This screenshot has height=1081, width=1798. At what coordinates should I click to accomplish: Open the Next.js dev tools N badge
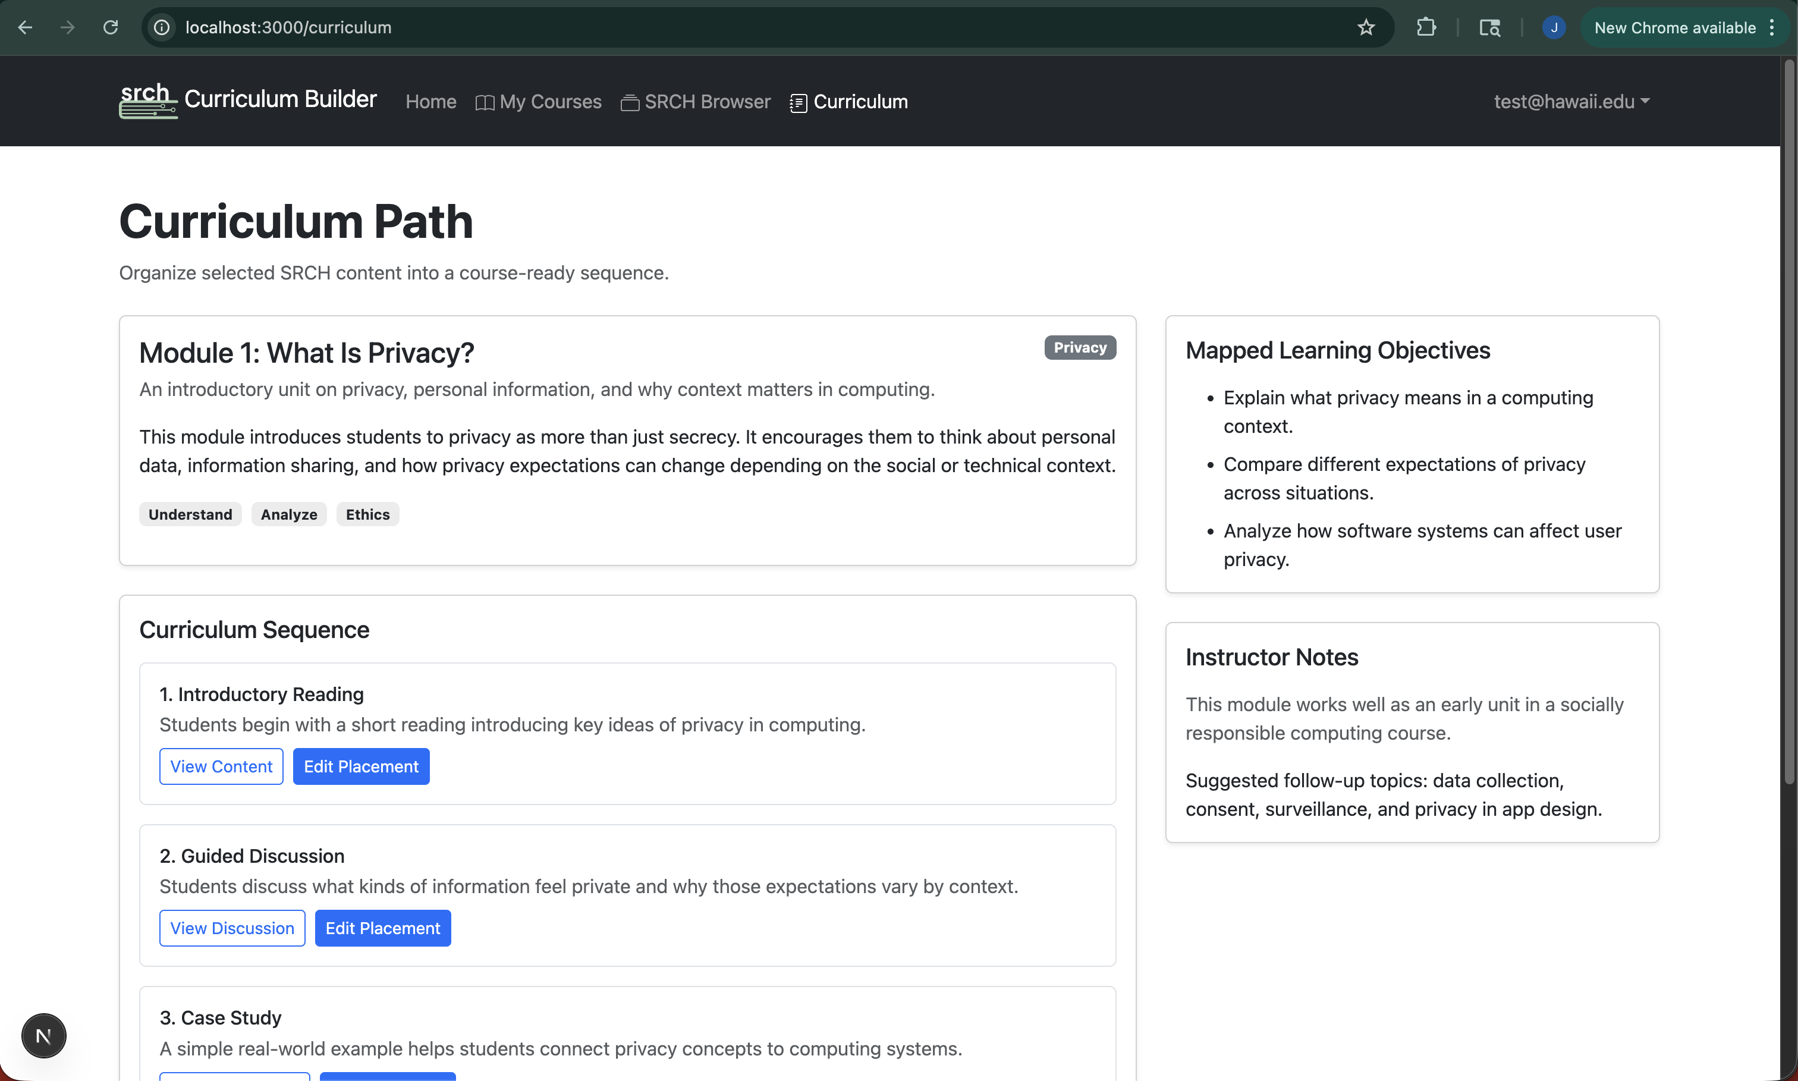pyautogui.click(x=43, y=1035)
